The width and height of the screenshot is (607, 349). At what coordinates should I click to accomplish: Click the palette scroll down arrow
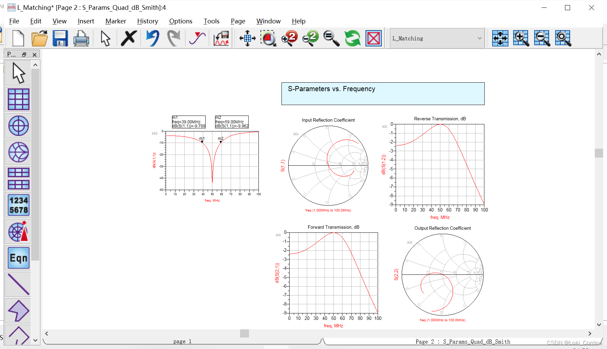pos(35,340)
